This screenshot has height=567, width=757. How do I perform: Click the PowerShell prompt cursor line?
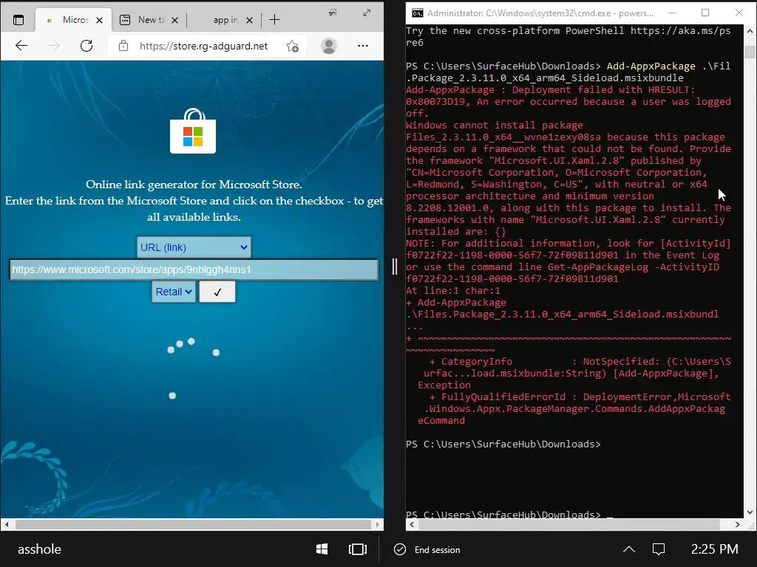[509, 514]
